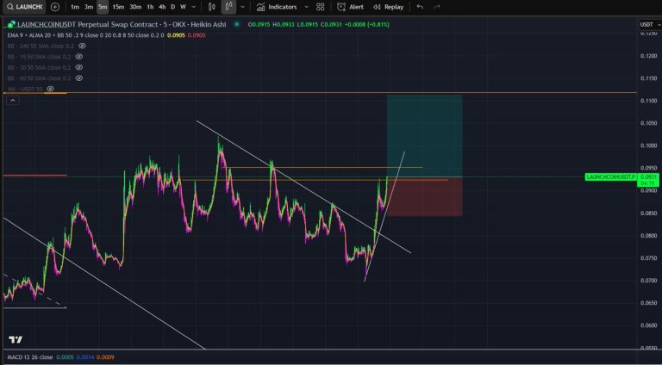This screenshot has width=662, height=365.
Task: Click the redo arrow
Action: [437, 7]
